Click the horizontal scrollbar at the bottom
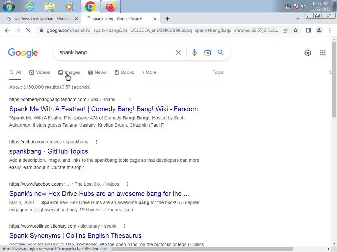 (x=202, y=249)
